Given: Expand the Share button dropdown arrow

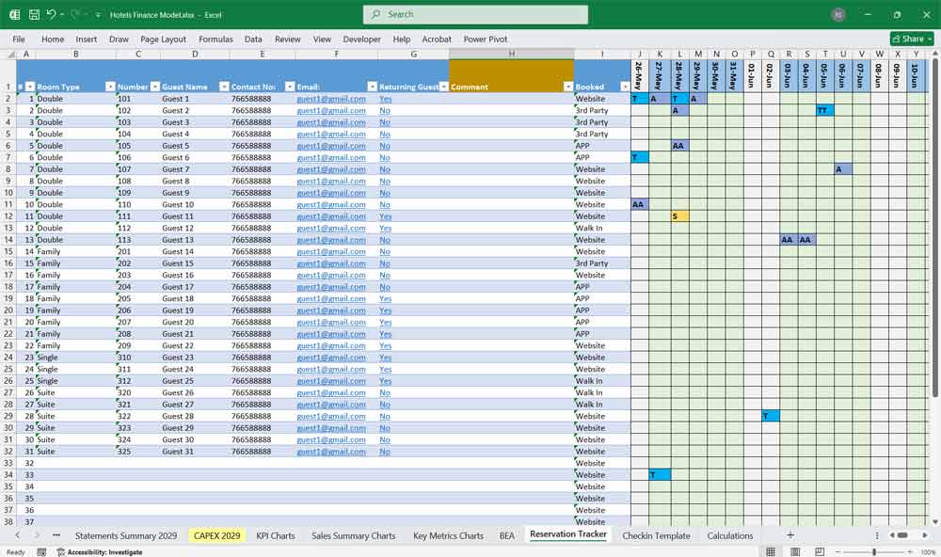Looking at the screenshot, I should [930, 39].
